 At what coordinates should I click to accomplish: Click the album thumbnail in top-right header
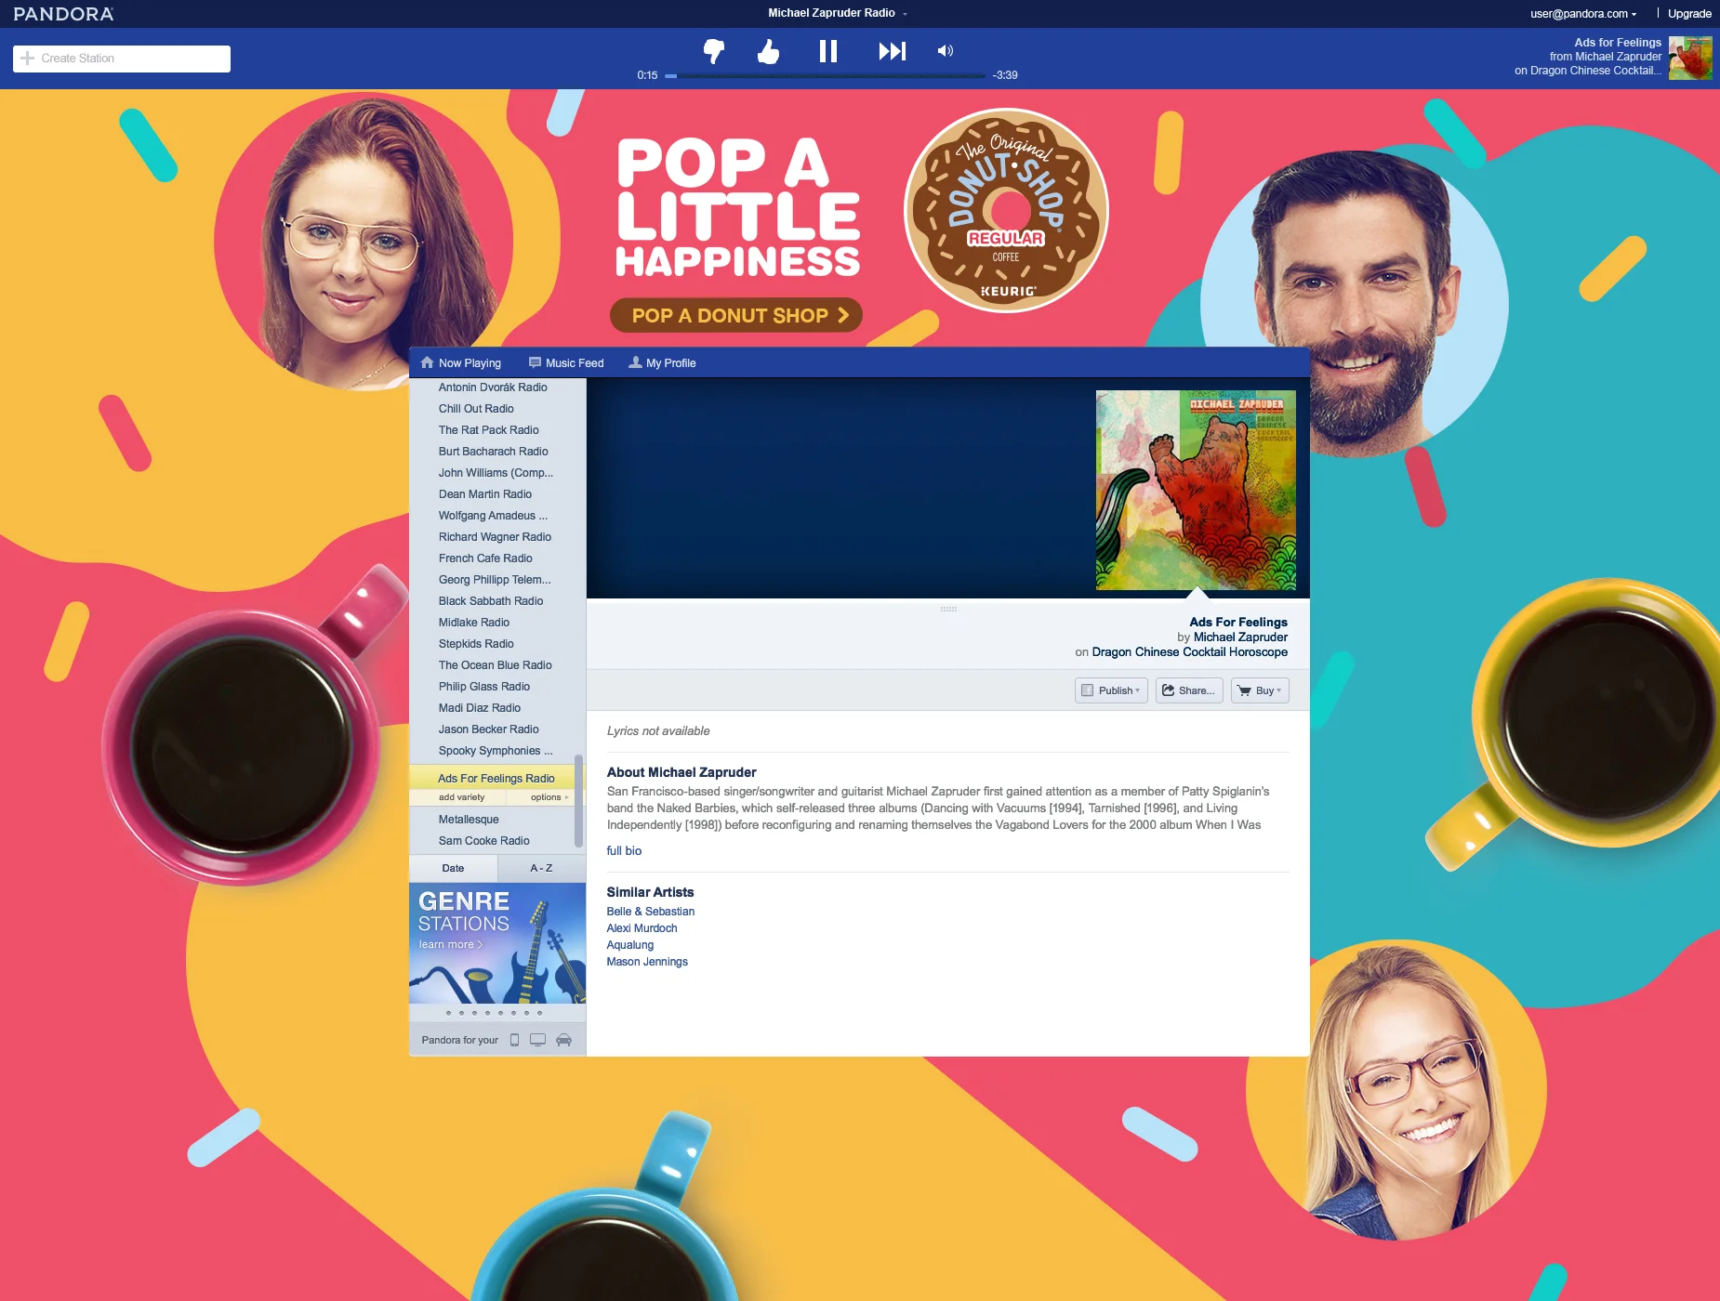click(x=1690, y=58)
